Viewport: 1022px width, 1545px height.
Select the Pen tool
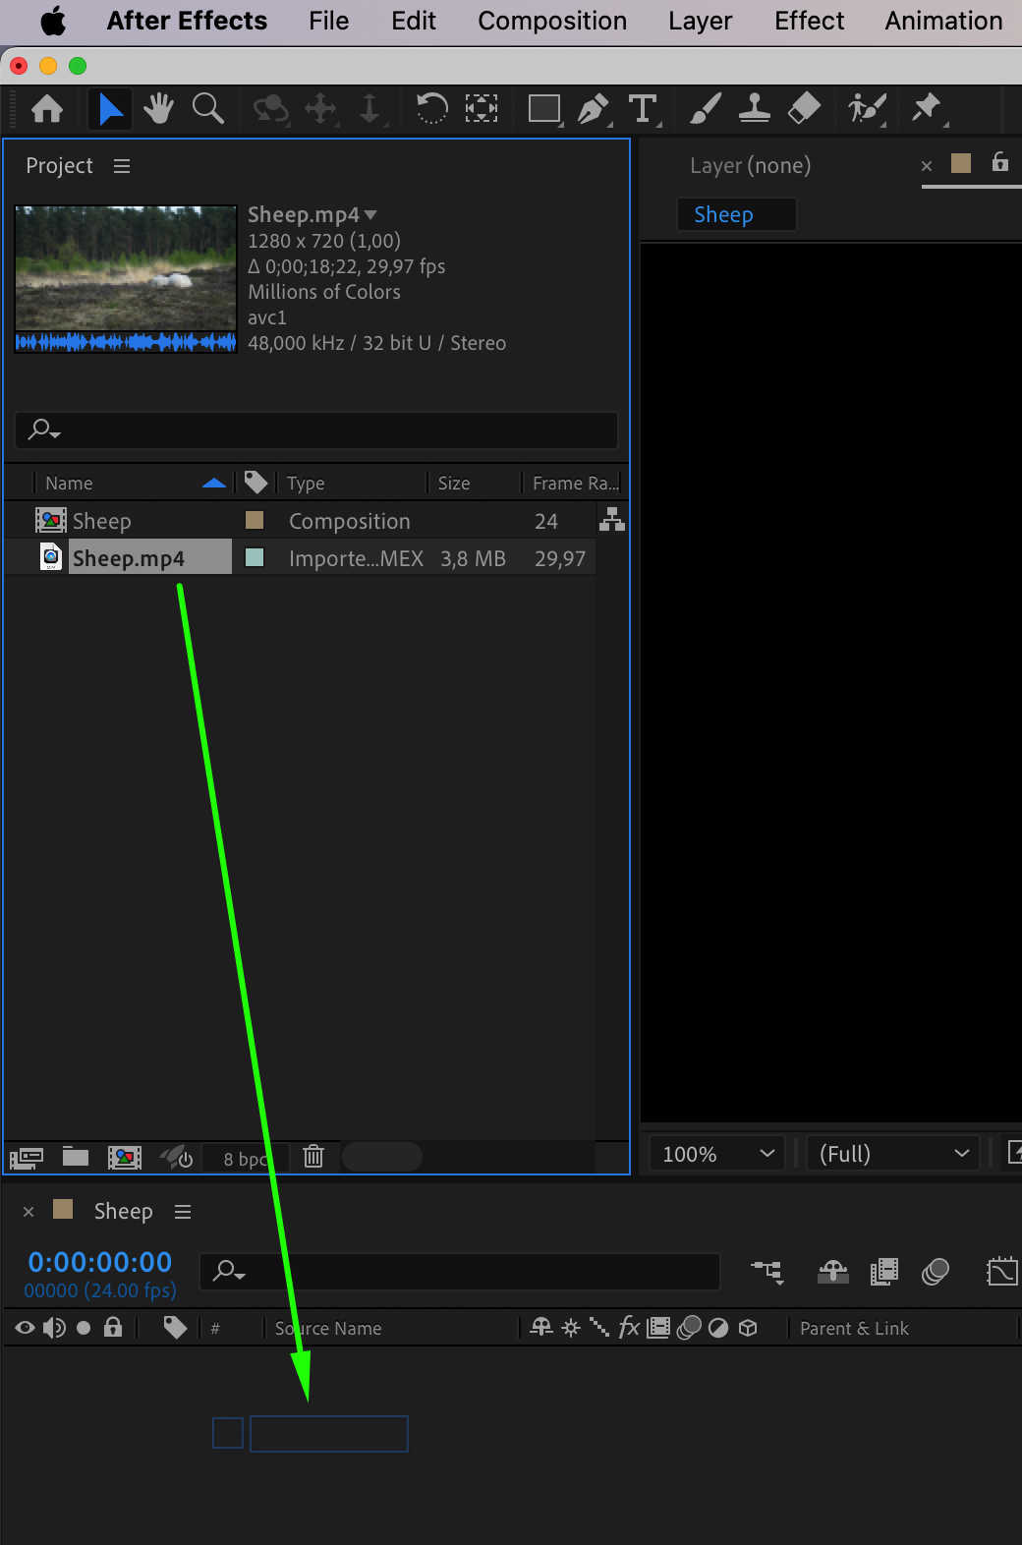[x=594, y=108]
